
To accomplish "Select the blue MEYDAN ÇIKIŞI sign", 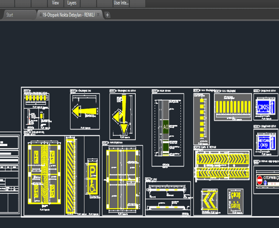I will [x=266, y=142].
